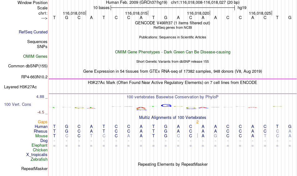
Task: Open 'Short Genetic Variants from dbSNP release 155'
Action: (x=173, y=61)
